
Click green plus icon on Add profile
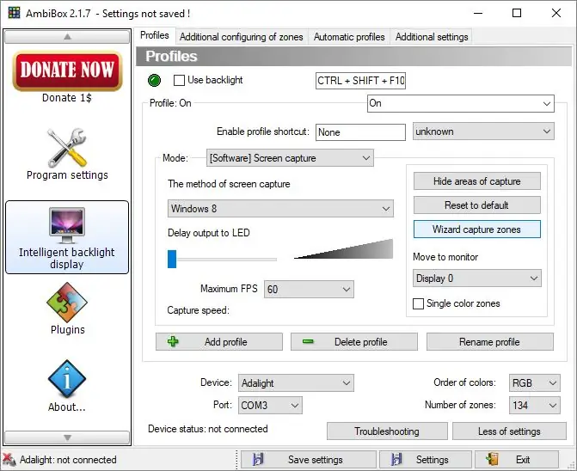(x=173, y=341)
